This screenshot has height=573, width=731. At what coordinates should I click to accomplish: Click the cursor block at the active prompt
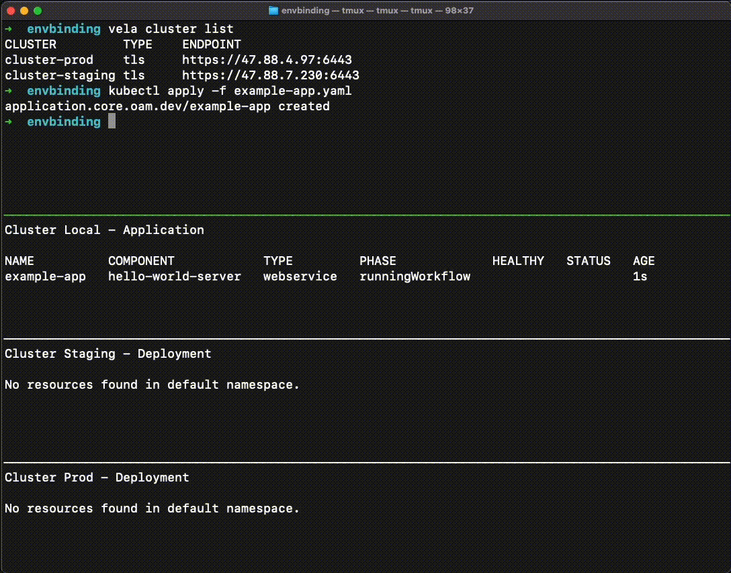coord(112,122)
